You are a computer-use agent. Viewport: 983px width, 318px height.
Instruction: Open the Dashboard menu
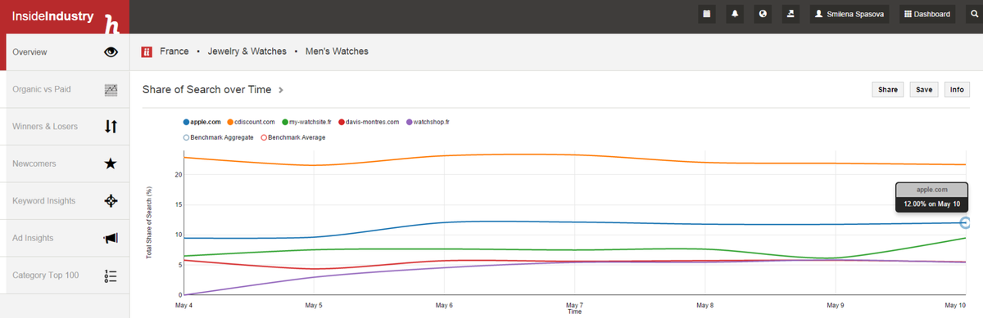click(927, 14)
